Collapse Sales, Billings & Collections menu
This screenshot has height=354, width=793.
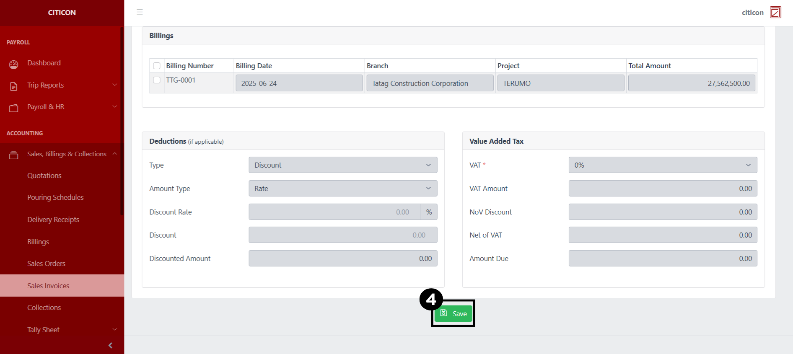click(114, 154)
